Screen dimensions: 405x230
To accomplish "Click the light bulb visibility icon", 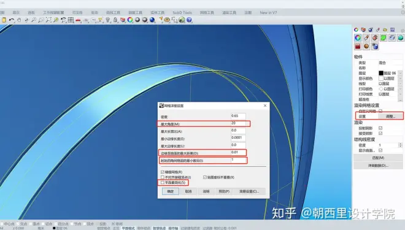I will click(108, 20).
